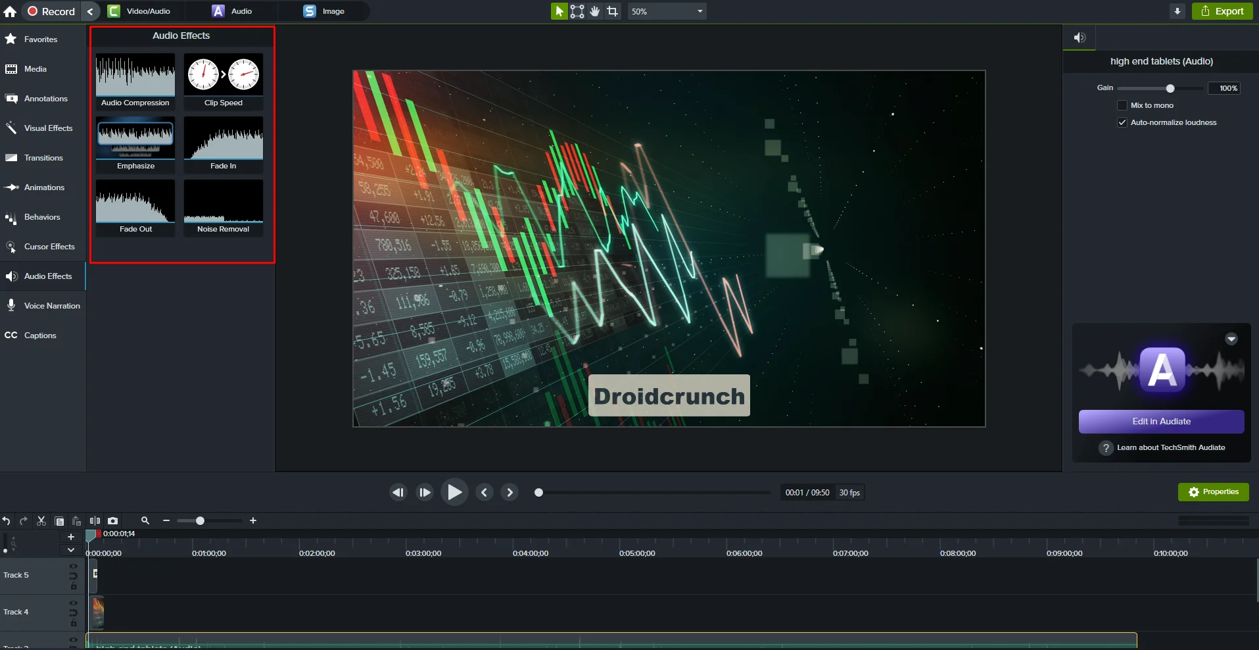Viewport: 1259px width, 650px height.
Task: Enable Mix to mono checkbox
Action: point(1122,105)
